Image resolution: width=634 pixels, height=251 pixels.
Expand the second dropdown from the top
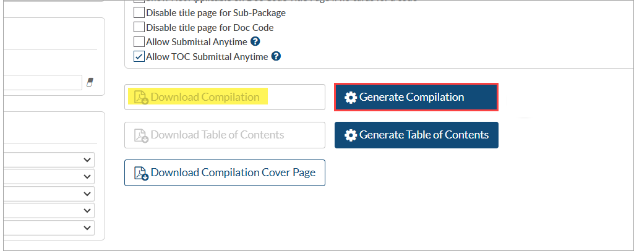click(x=86, y=177)
